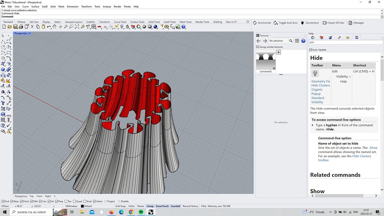Image resolution: width=384 pixels, height=216 pixels.
Task: Toggle the End object snap checkbox
Action: click(x=3, y=201)
